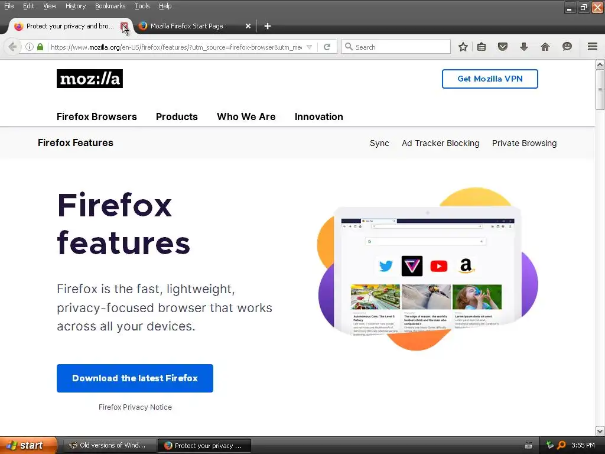The image size is (605, 454).
Task: Click Amazon icon in the browser illustration
Action: [466, 266]
